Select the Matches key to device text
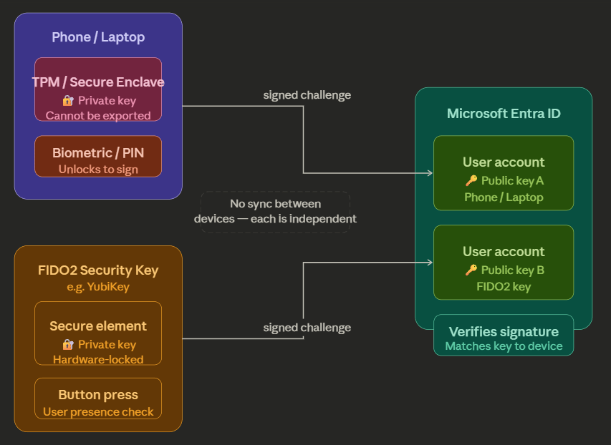 coord(504,346)
